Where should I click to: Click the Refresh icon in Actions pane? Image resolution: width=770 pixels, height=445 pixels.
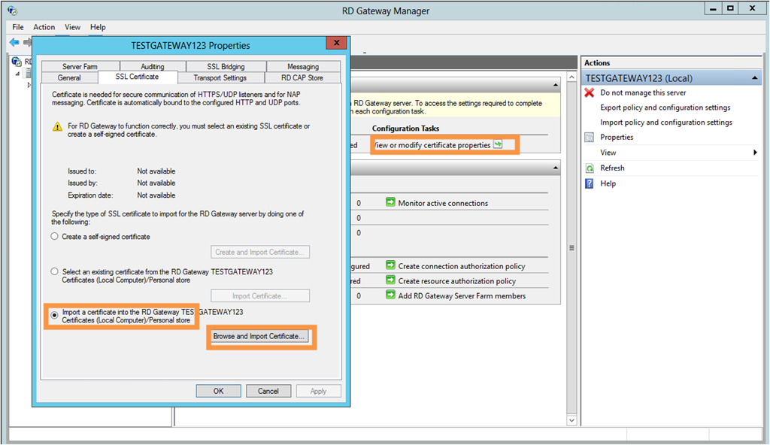tap(590, 168)
